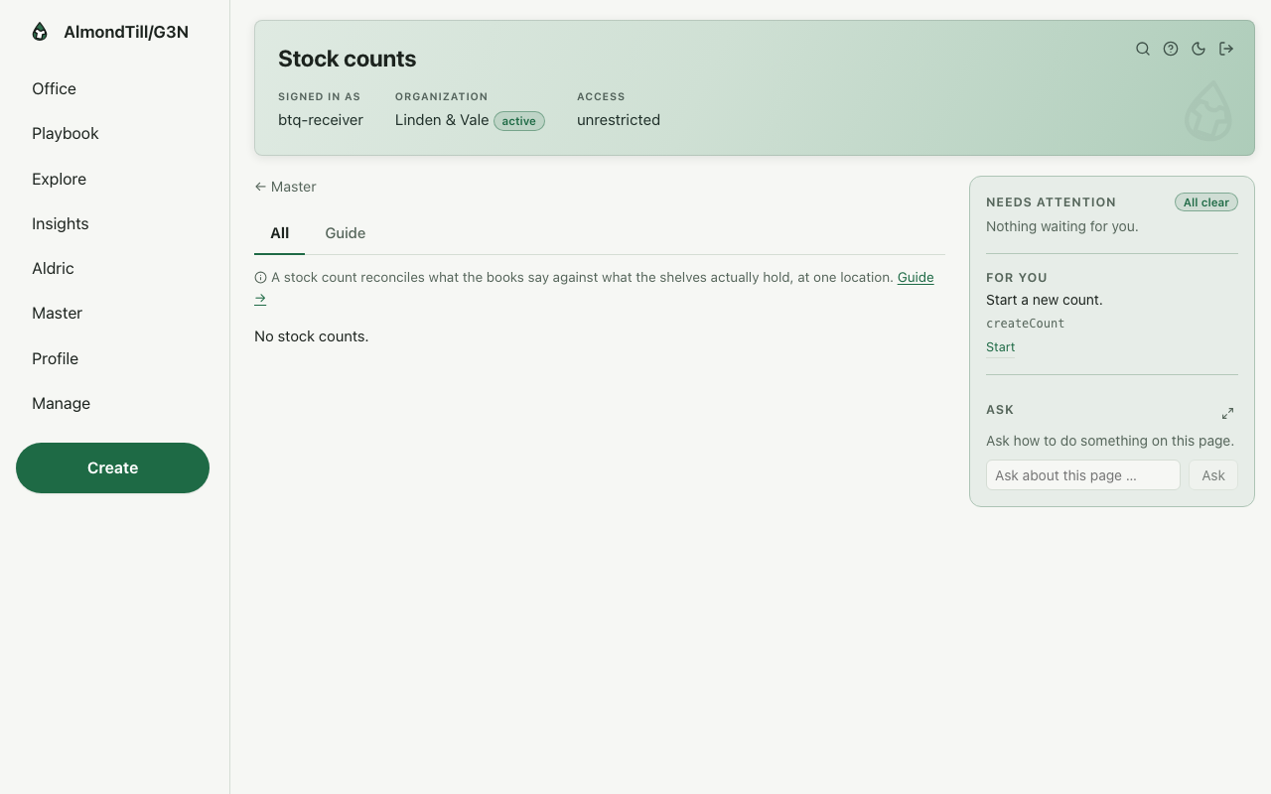
Task: Go back via Master breadcrumb link
Action: click(285, 187)
